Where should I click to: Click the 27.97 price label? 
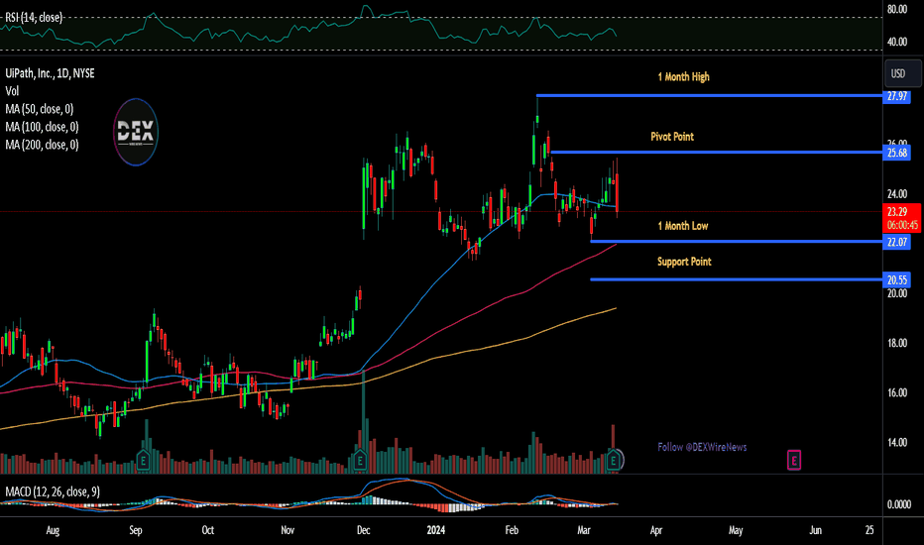click(x=897, y=96)
